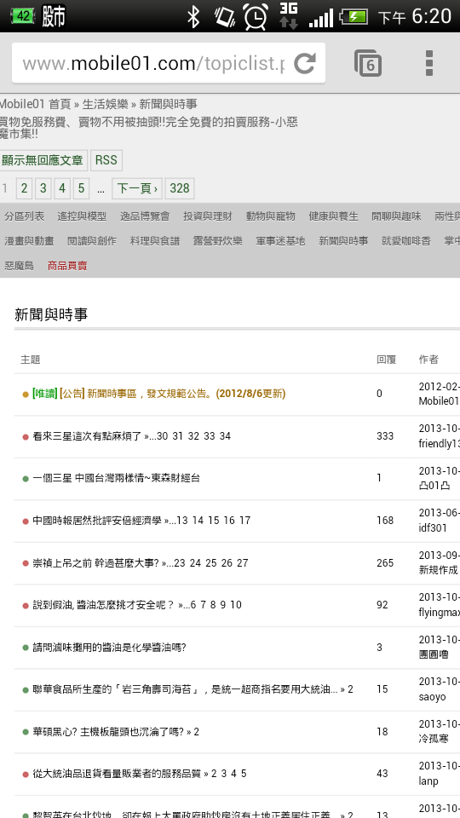Open 料理與食譜 board
The width and height of the screenshot is (460, 818).
click(x=155, y=241)
